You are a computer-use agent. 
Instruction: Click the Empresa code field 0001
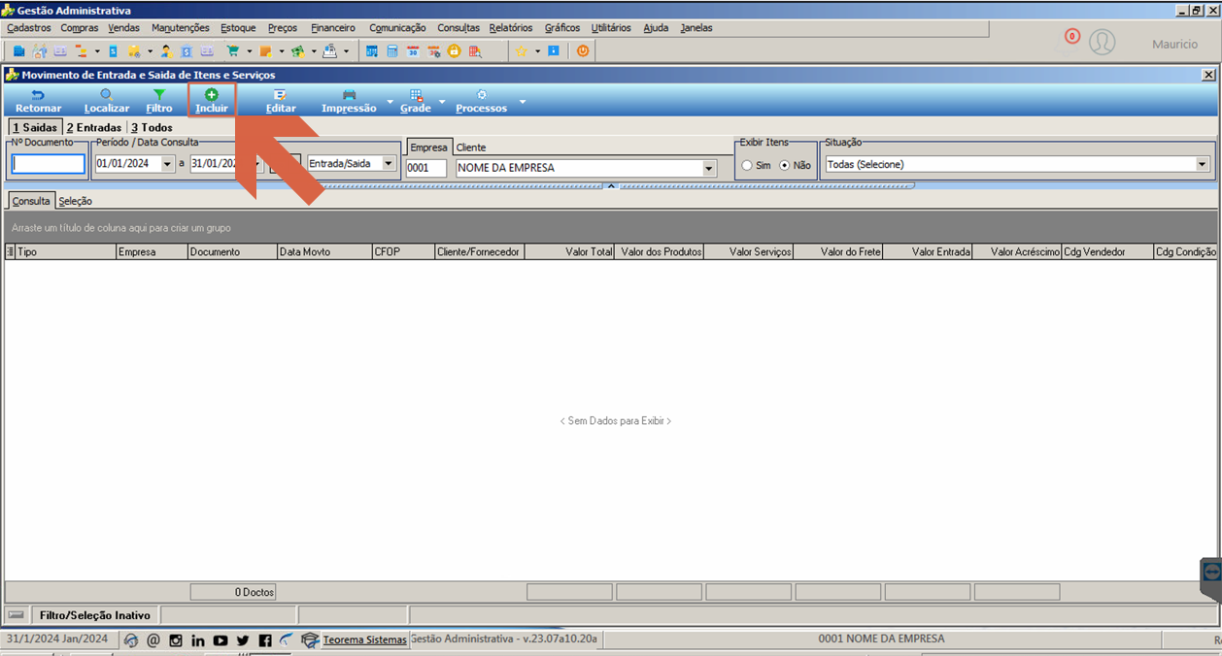click(426, 168)
